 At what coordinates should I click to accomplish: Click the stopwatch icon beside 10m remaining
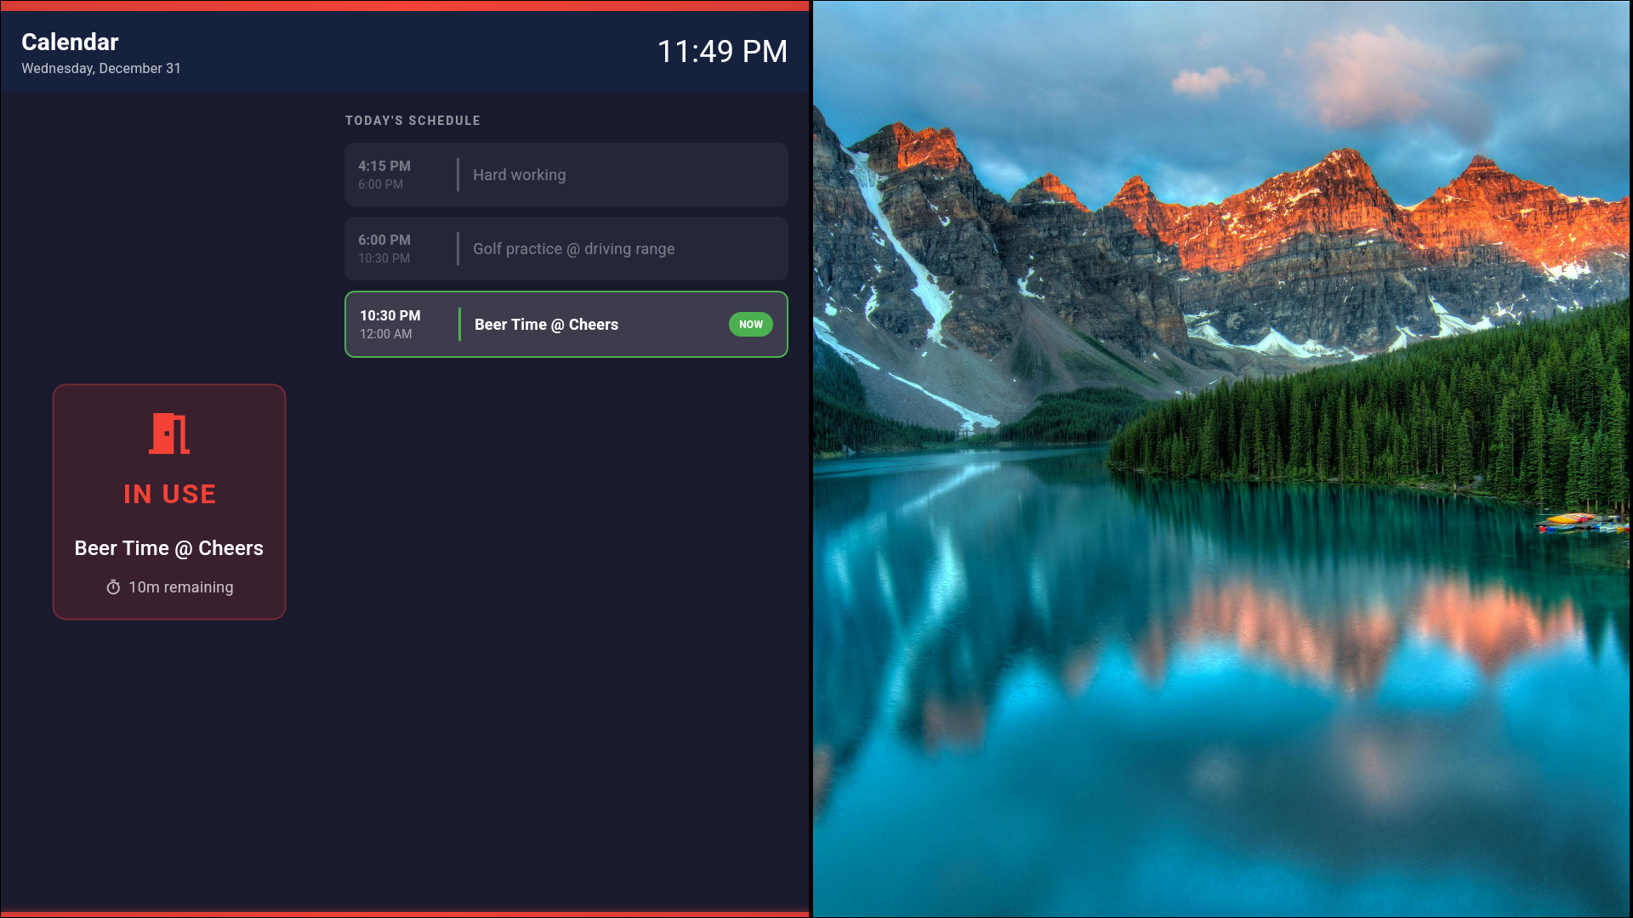pos(113,587)
